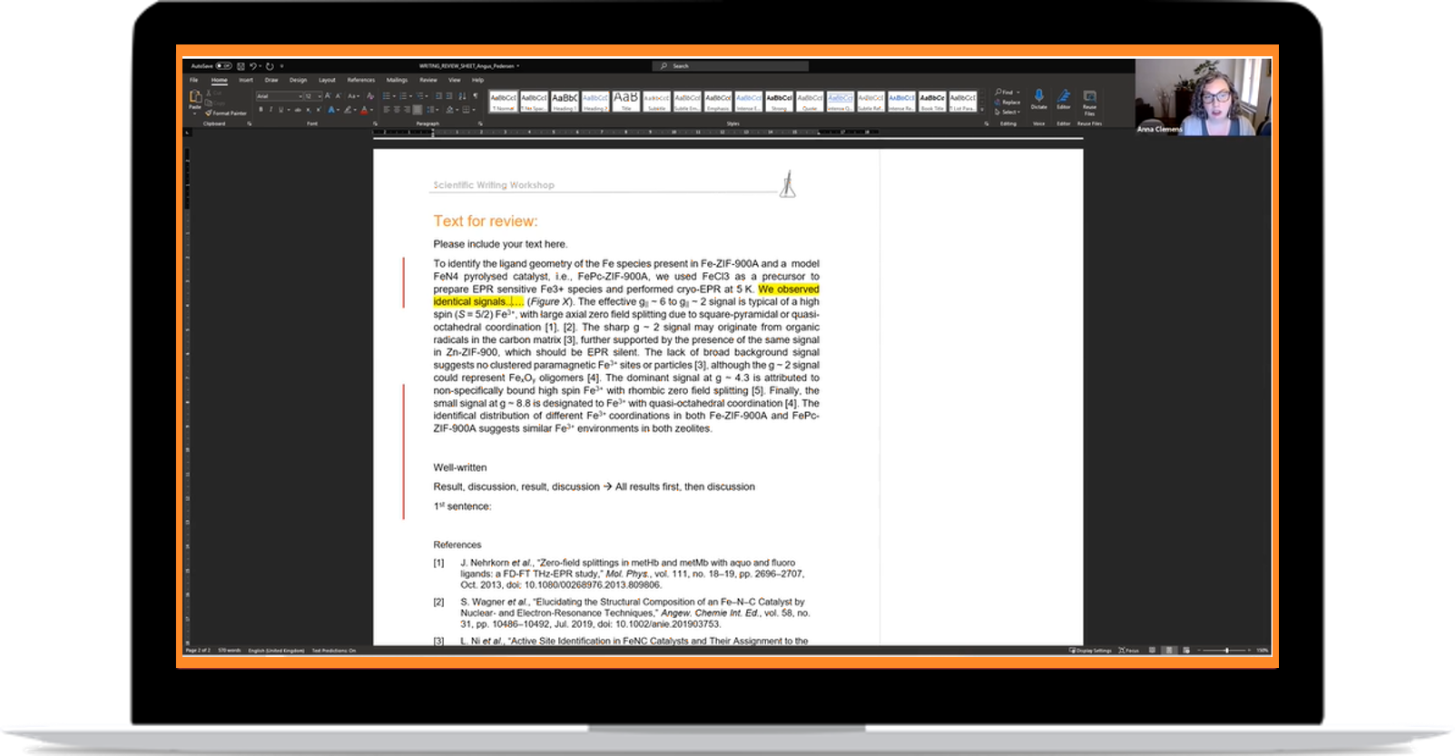Apply the Title style from gallery
Screen dimensions: 1455x756
pos(626,101)
